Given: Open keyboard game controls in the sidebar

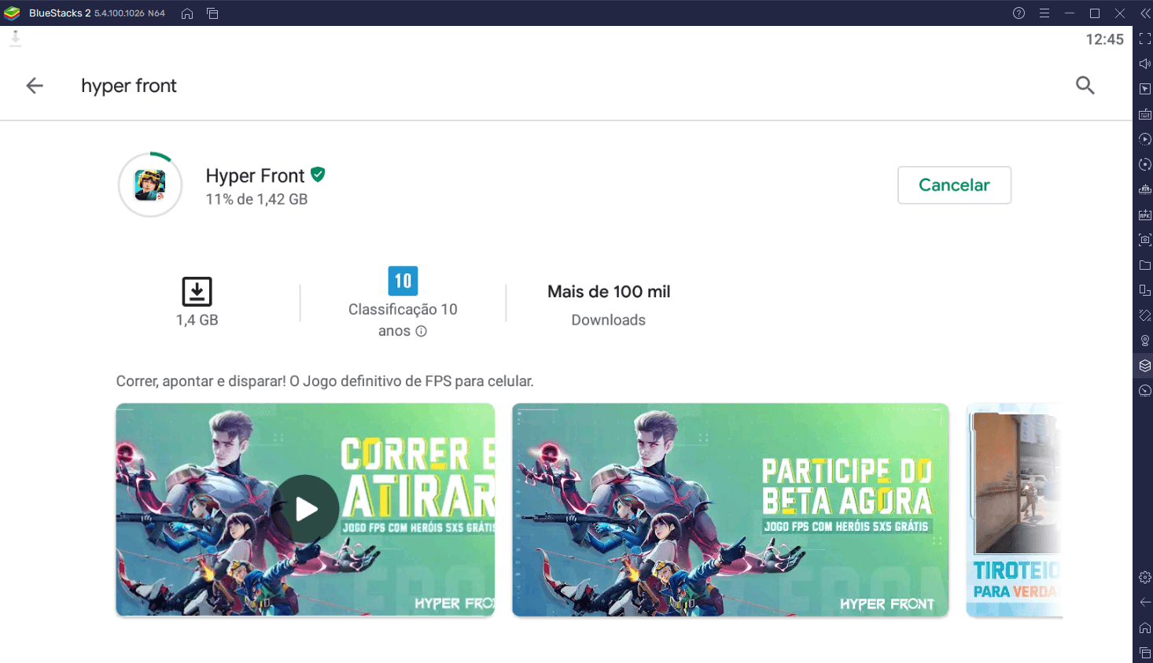Looking at the screenshot, I should (1145, 114).
